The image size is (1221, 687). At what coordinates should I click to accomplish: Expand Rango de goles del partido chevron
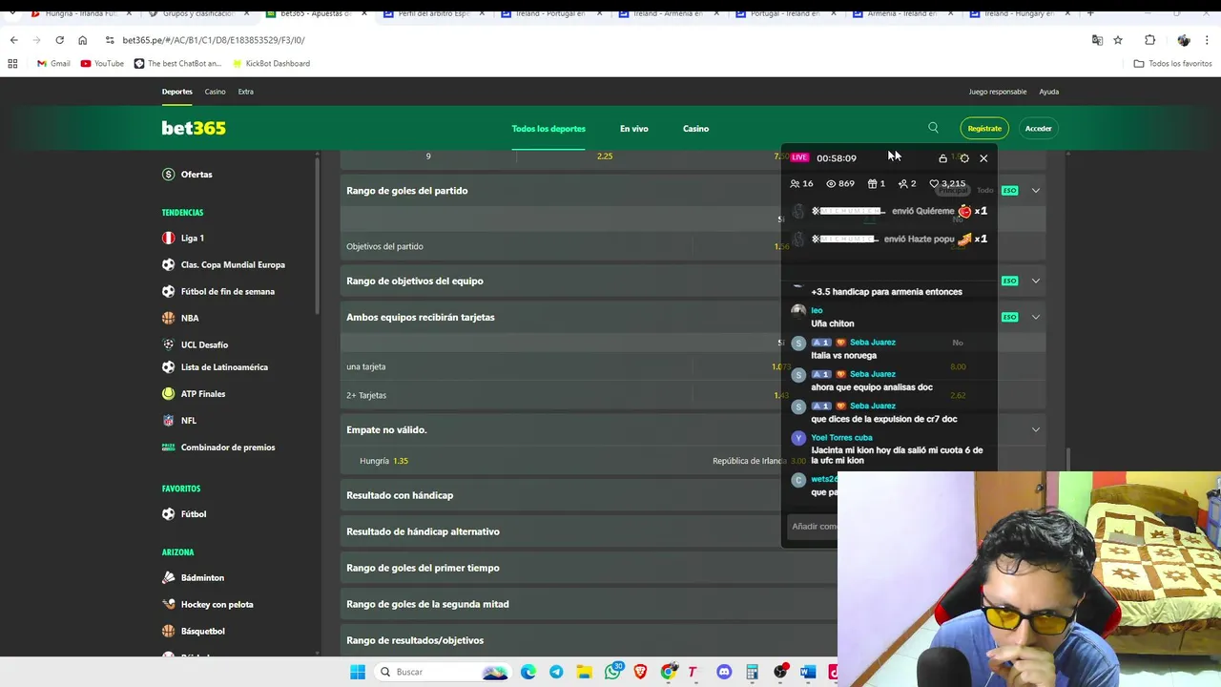1035,191
